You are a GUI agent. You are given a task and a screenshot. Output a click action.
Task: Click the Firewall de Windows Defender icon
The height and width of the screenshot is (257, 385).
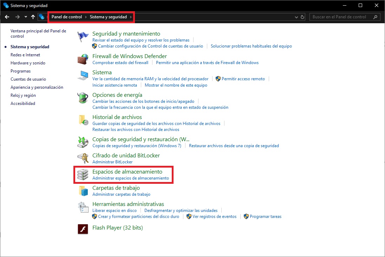pyautogui.click(x=83, y=59)
